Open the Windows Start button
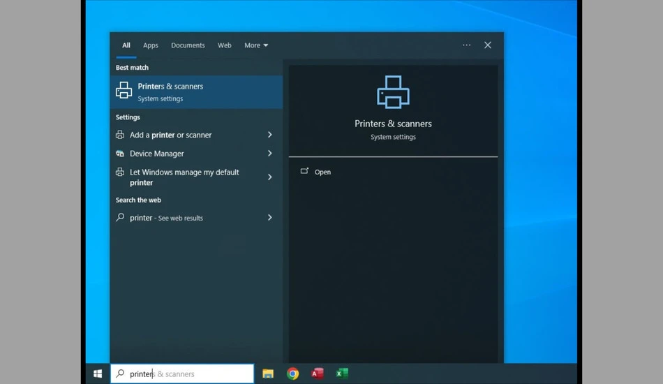 point(98,374)
